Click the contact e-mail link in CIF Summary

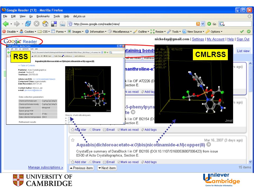pyautogui.click(x=33, y=90)
